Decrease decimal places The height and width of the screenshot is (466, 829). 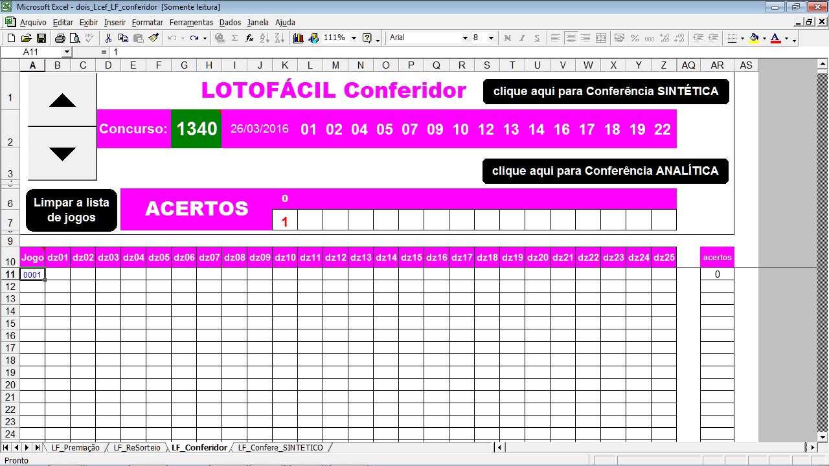[679, 38]
